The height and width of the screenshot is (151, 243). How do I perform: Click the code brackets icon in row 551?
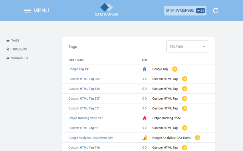[x=144, y=108]
